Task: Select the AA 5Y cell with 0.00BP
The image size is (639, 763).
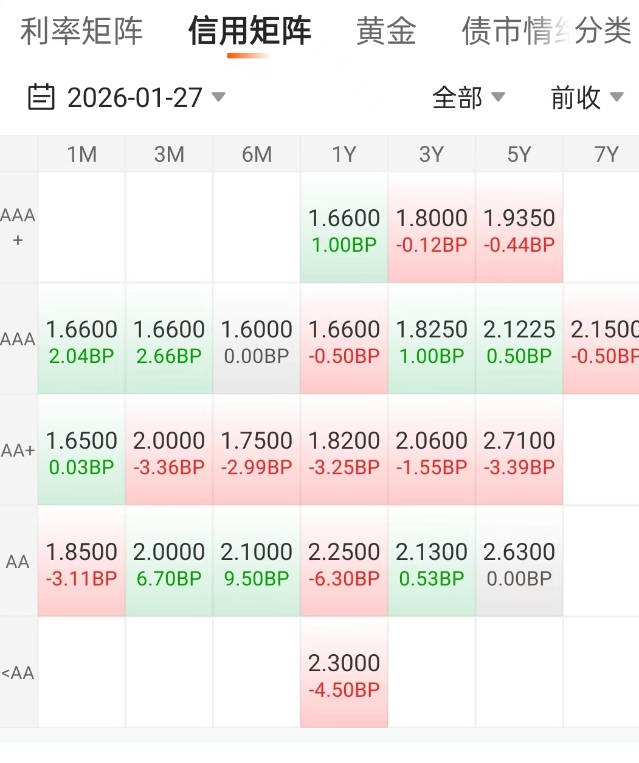Action: [519, 561]
